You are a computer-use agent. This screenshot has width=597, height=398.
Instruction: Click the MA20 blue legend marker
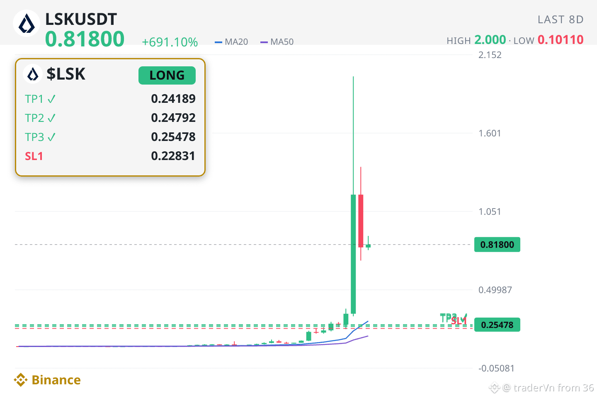[218, 42]
